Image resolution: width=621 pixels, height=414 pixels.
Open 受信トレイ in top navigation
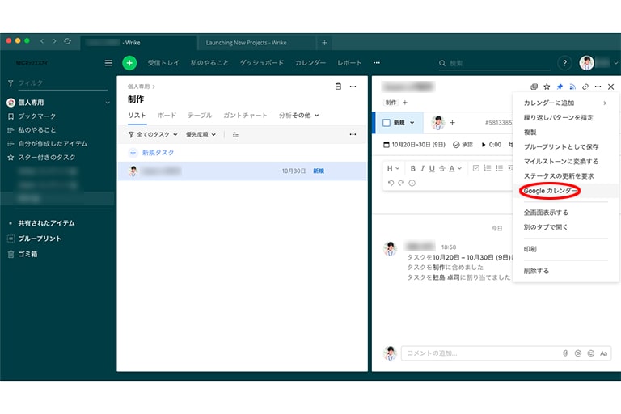tap(163, 63)
